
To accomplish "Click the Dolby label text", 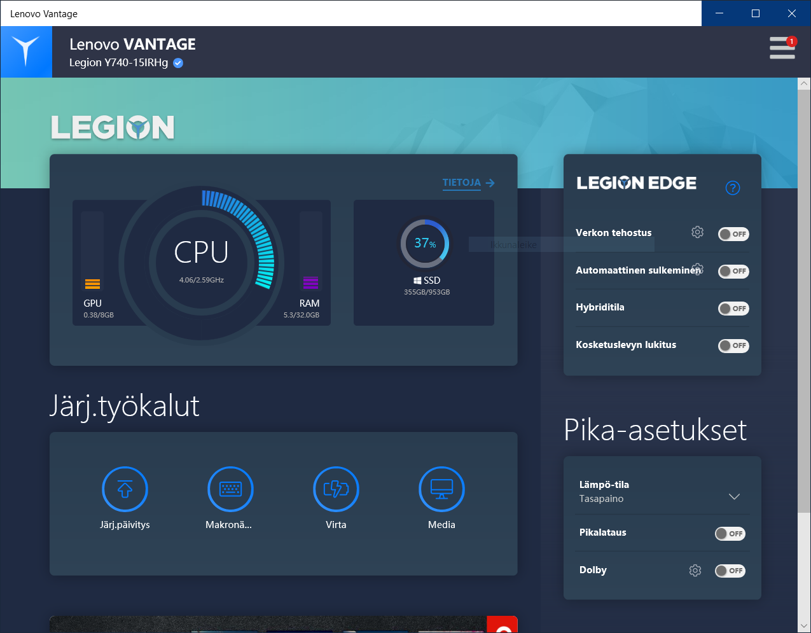I will [x=593, y=570].
